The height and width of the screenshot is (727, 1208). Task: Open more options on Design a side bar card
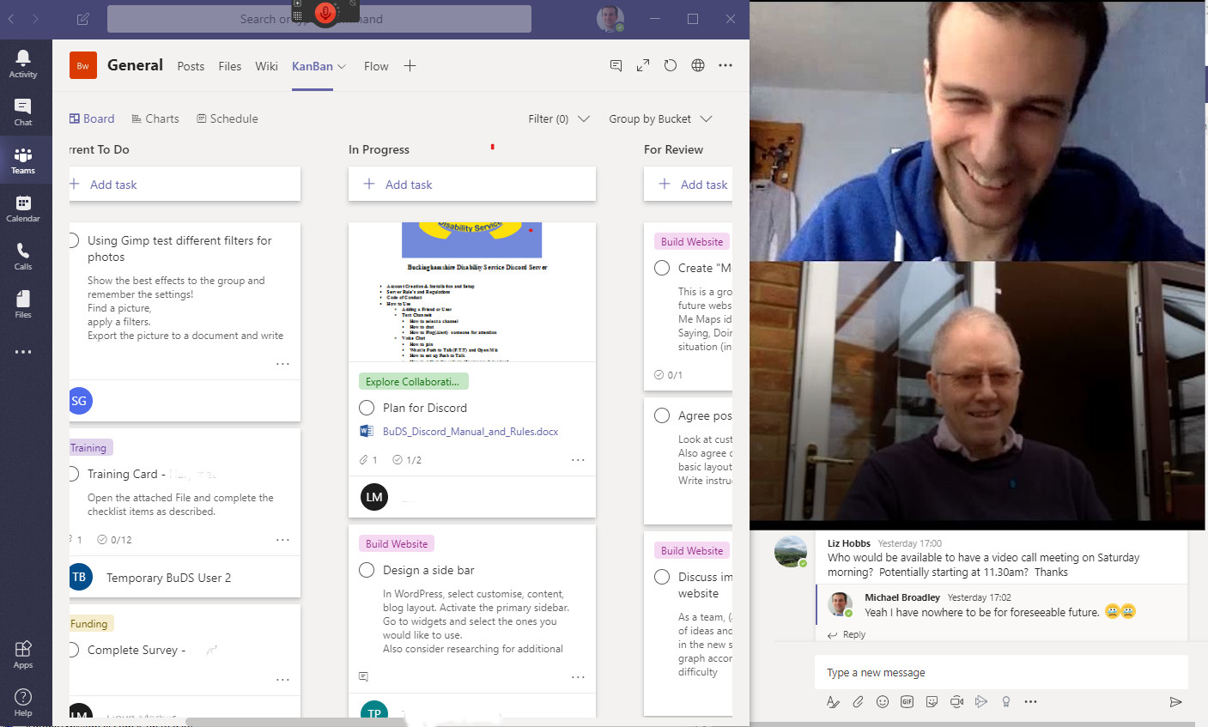click(578, 677)
